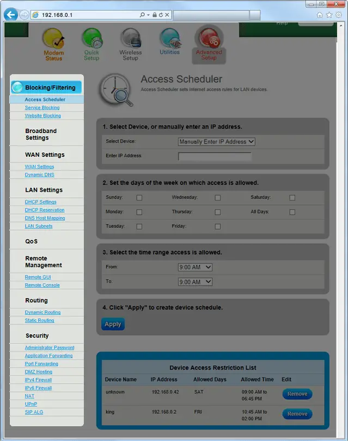Open DMZ Hosting link

coord(39,372)
